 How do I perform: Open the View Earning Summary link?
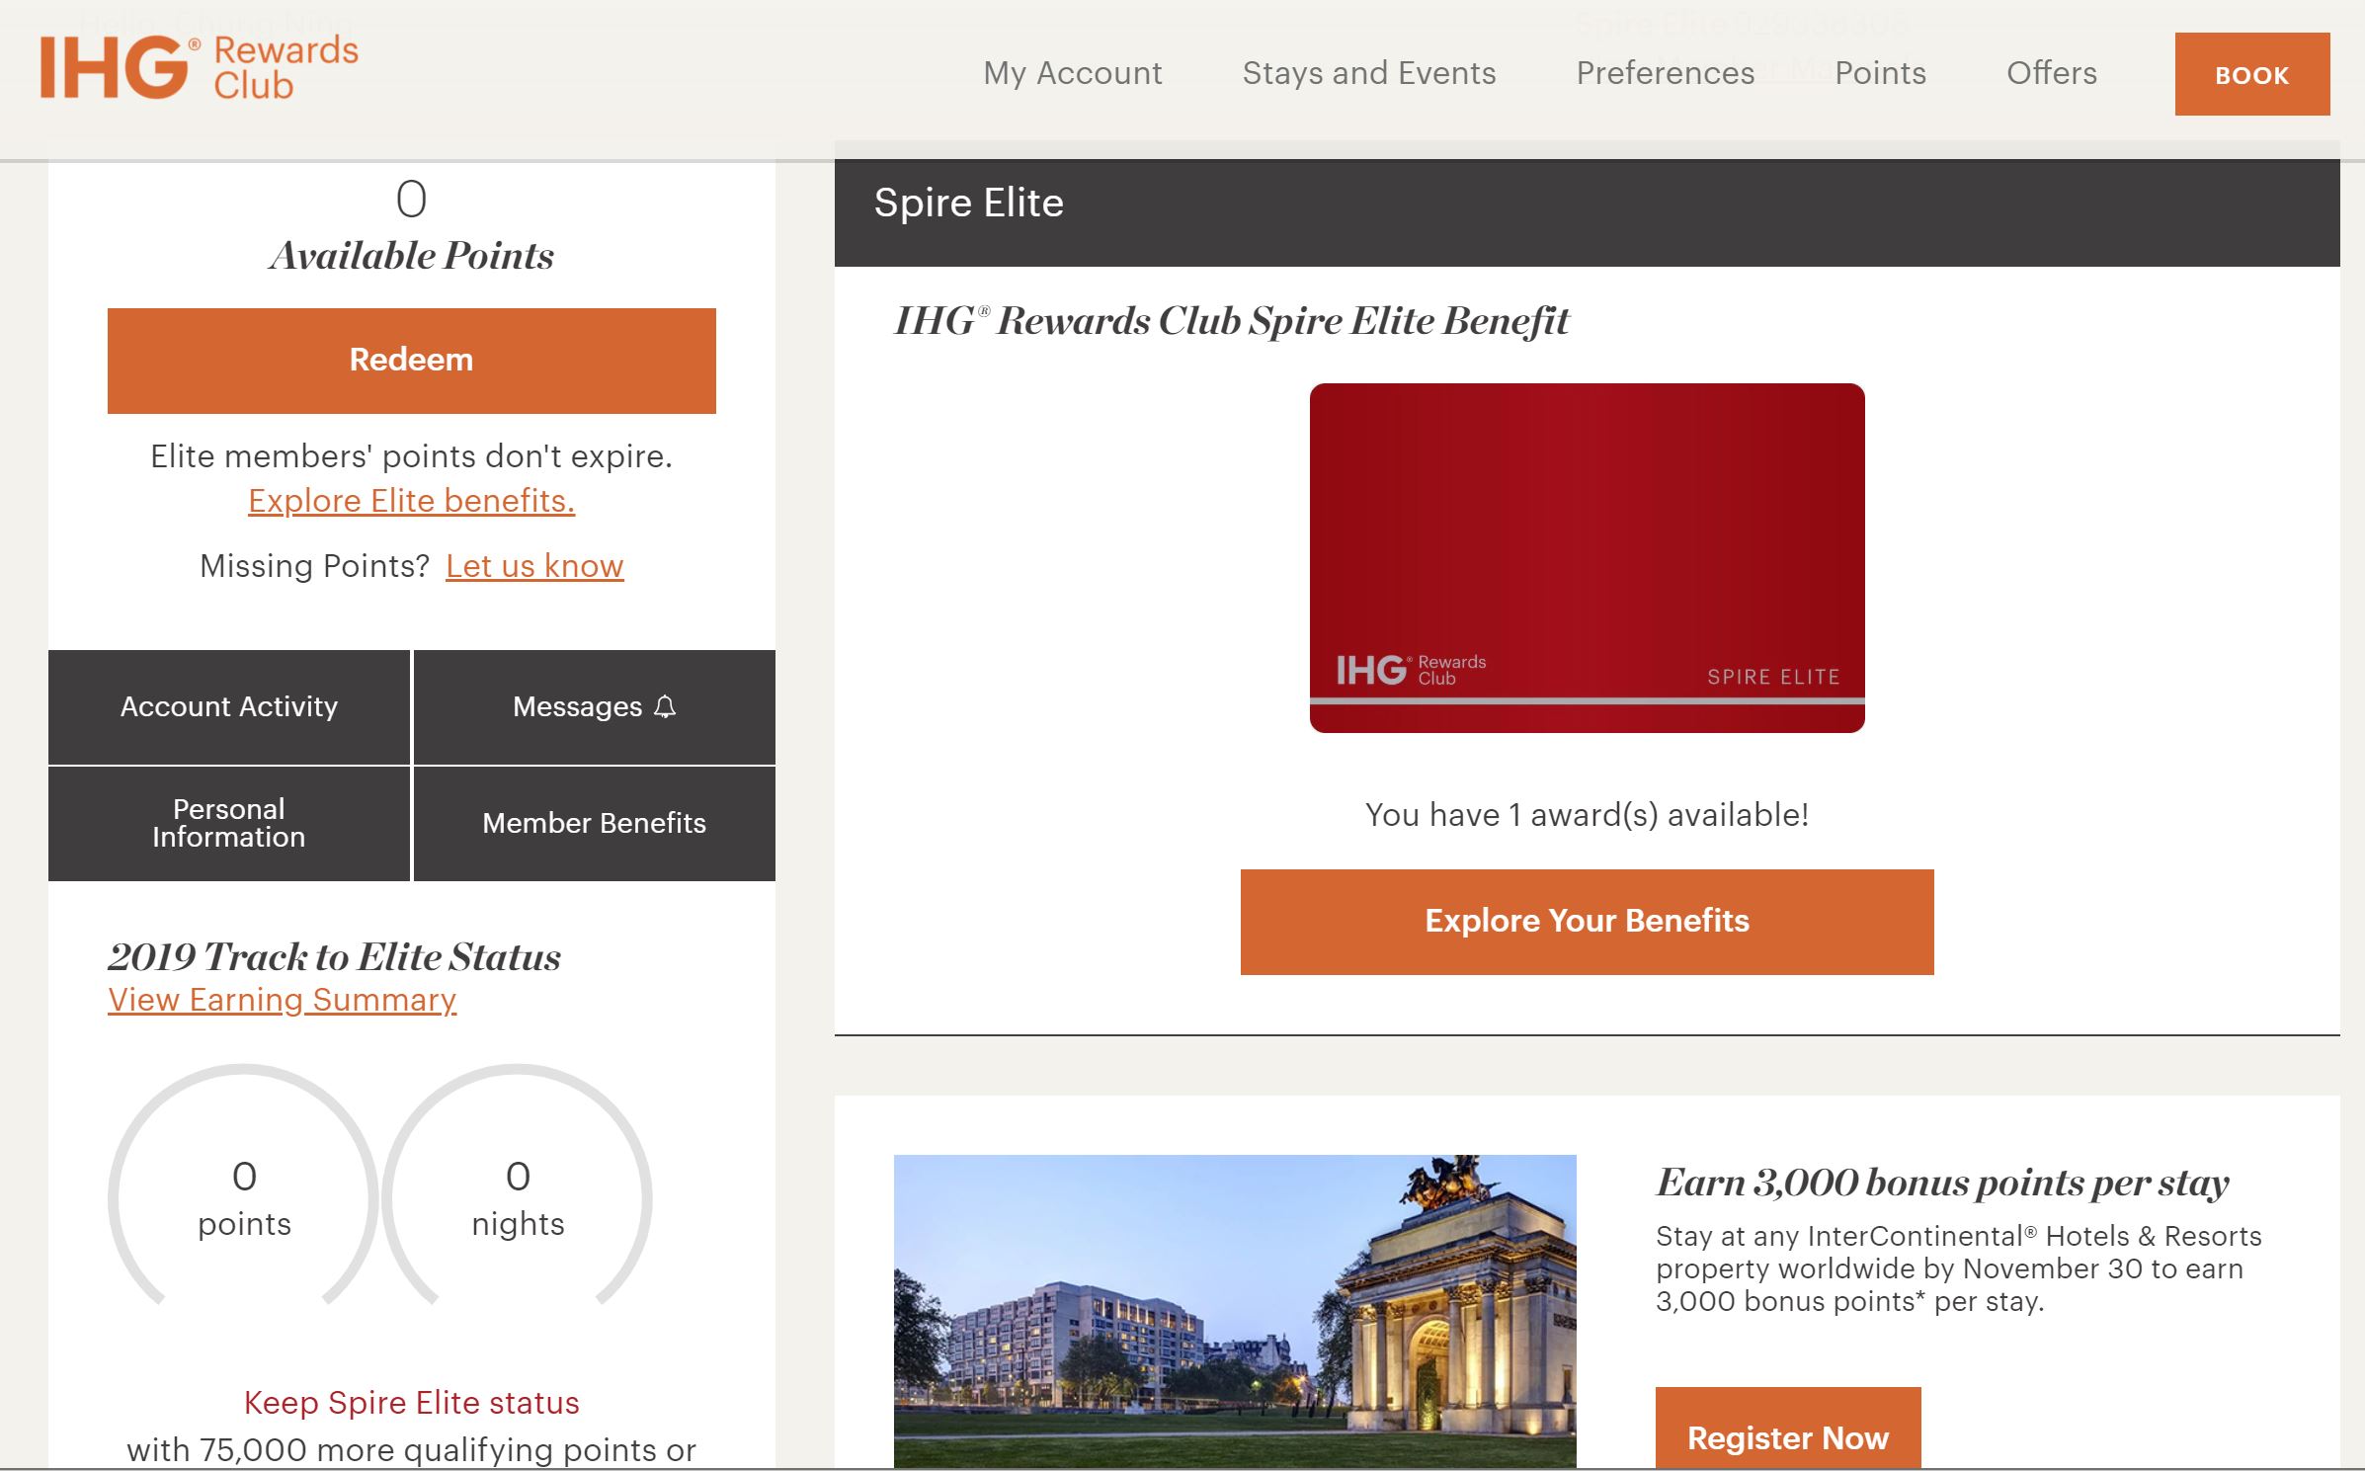pyautogui.click(x=283, y=1000)
